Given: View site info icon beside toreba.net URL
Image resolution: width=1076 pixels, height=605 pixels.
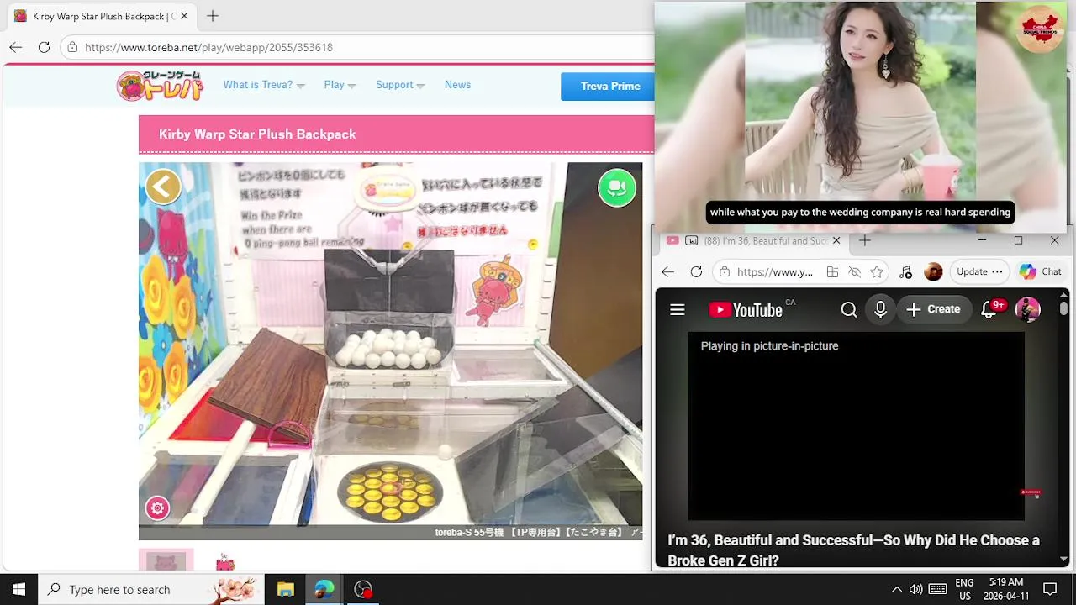Looking at the screenshot, I should pyautogui.click(x=72, y=47).
